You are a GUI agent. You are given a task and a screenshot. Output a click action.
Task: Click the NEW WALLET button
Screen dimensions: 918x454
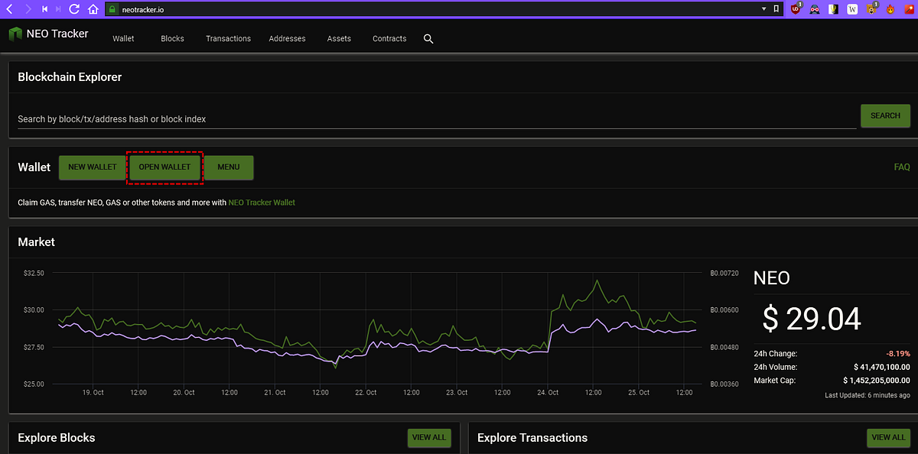(92, 167)
